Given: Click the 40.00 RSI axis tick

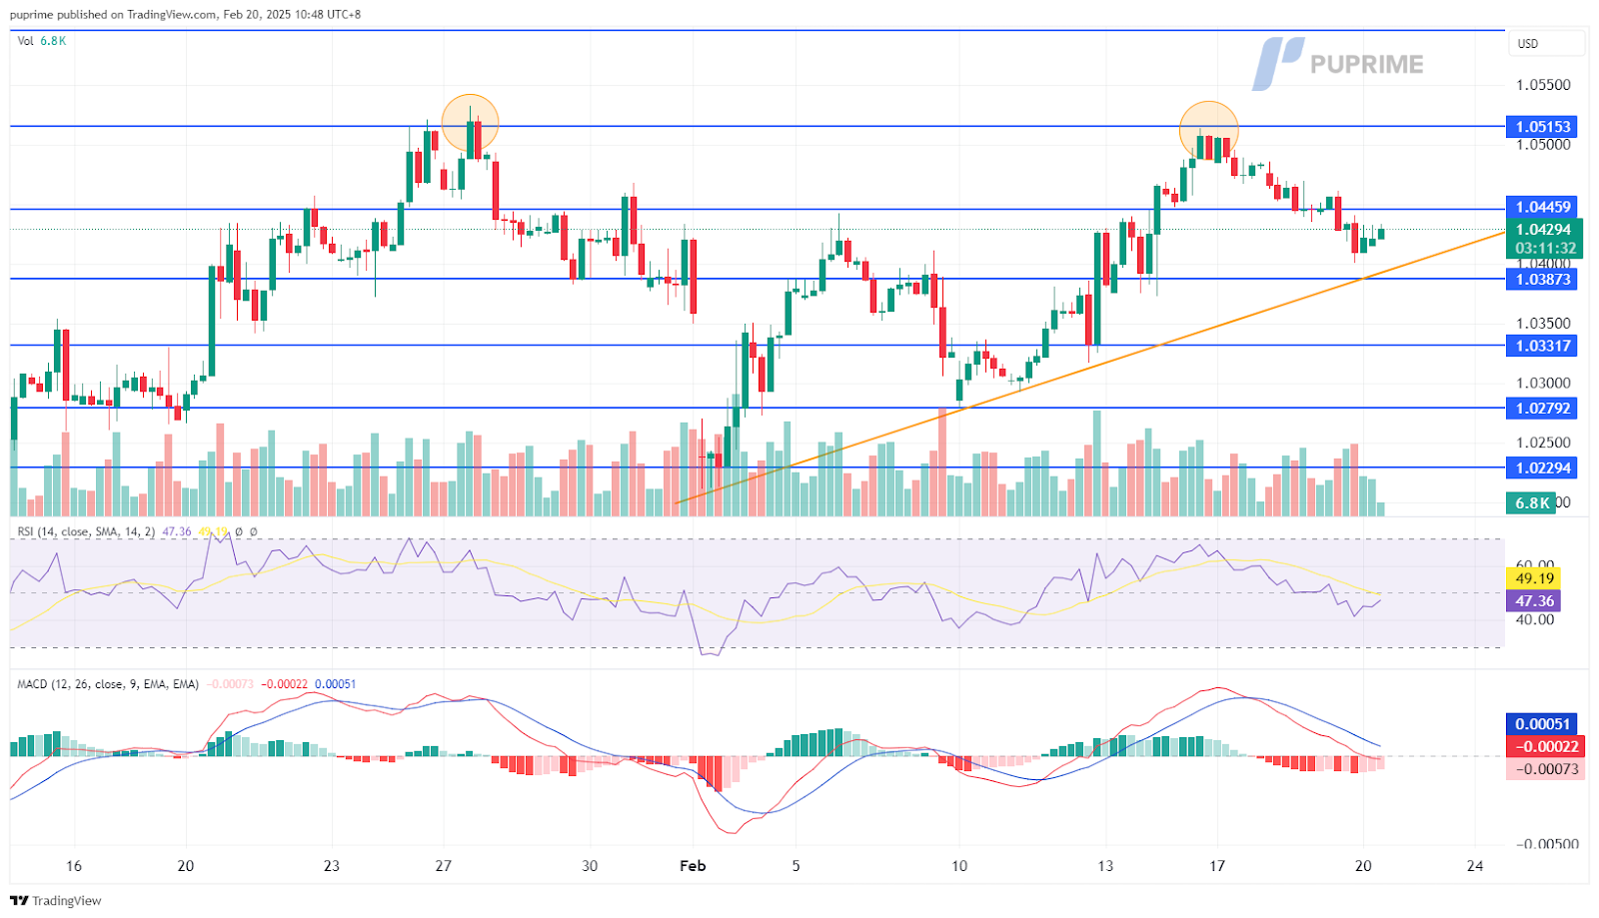Looking at the screenshot, I should [x=1535, y=619].
